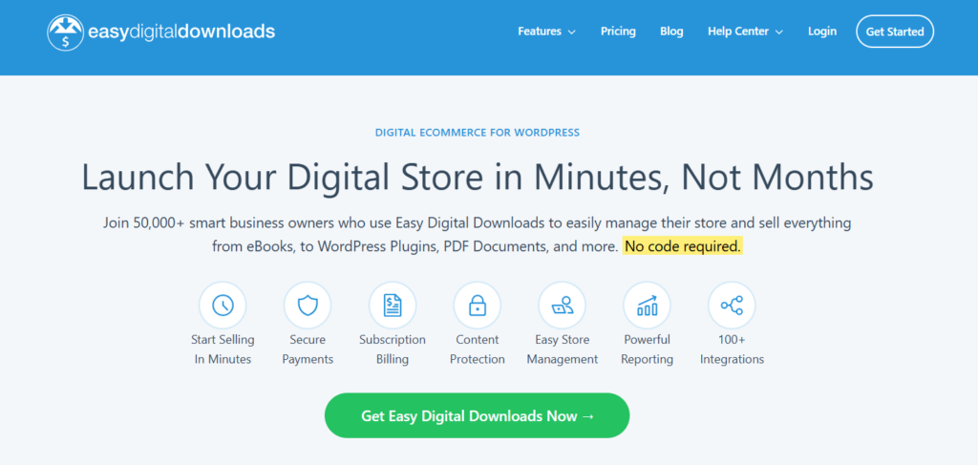Open the Pricing page
This screenshot has height=465, width=978.
point(618,32)
